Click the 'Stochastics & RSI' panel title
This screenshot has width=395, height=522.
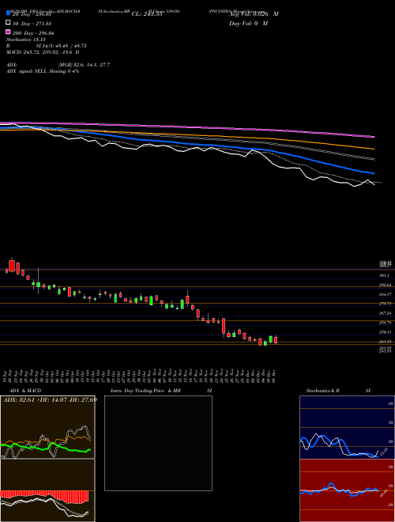tap(338, 391)
